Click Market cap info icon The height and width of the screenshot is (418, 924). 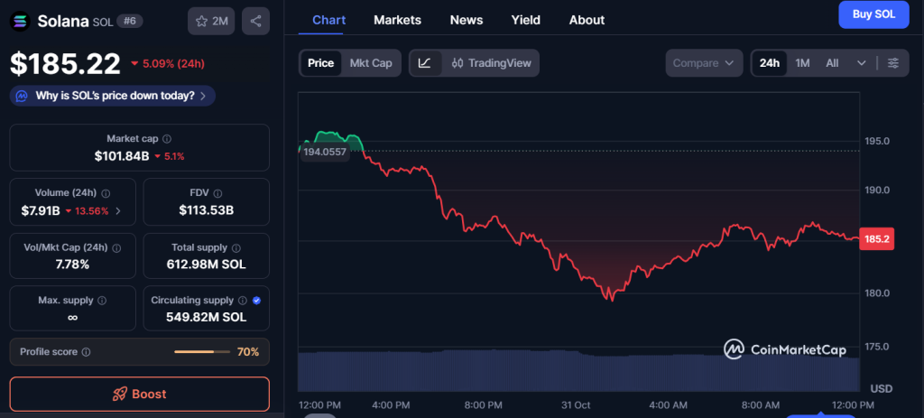pos(167,139)
